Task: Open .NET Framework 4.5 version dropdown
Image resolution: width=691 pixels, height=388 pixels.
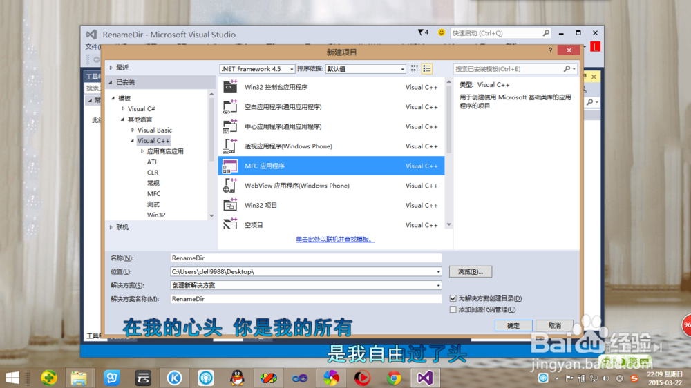Action: pyautogui.click(x=257, y=69)
